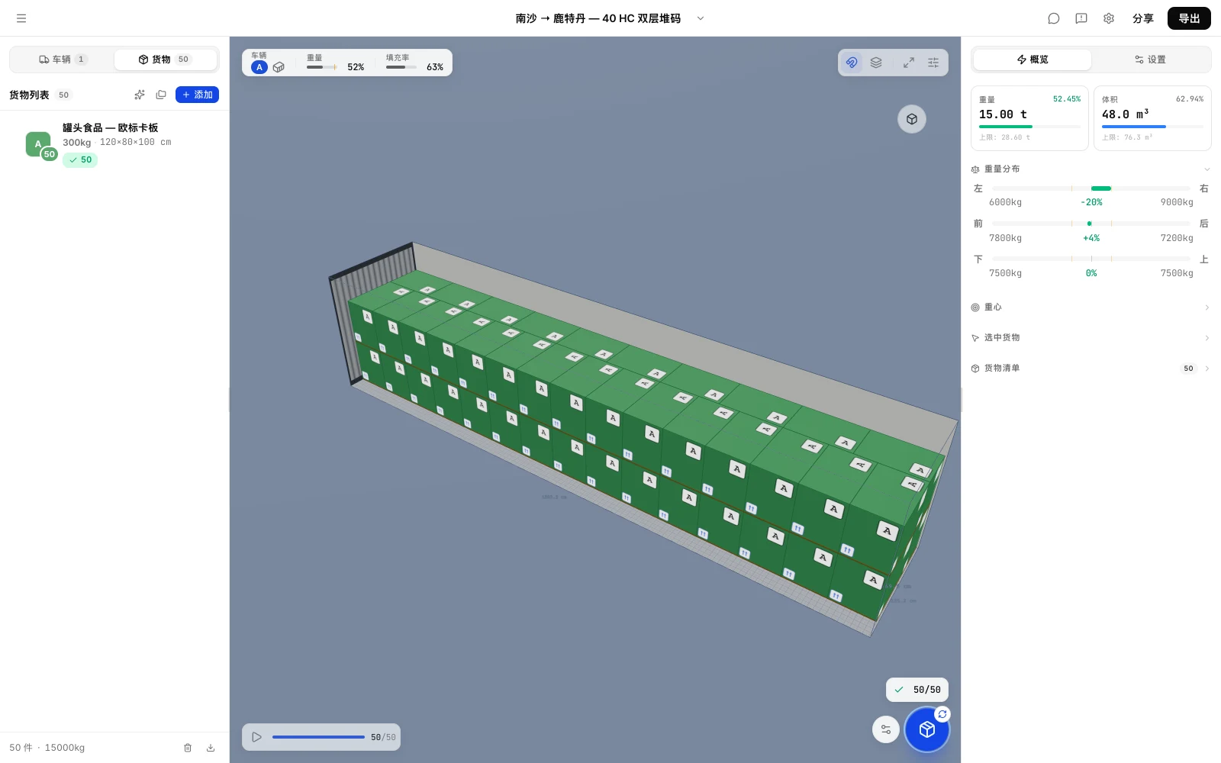Expand the project title dropdown chevron

701,18
